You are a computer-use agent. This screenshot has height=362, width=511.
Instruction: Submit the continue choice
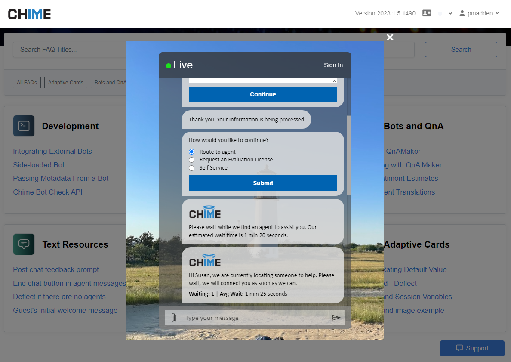[x=263, y=183]
